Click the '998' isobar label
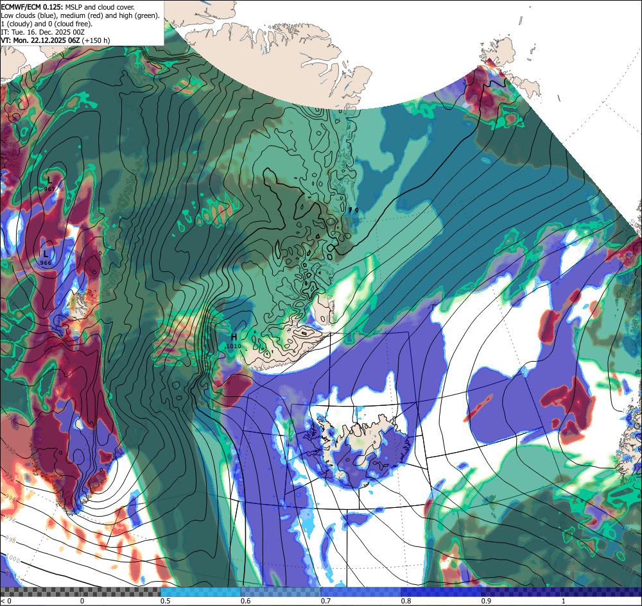This screenshot has height=606, width=642. pyautogui.click(x=10, y=540)
